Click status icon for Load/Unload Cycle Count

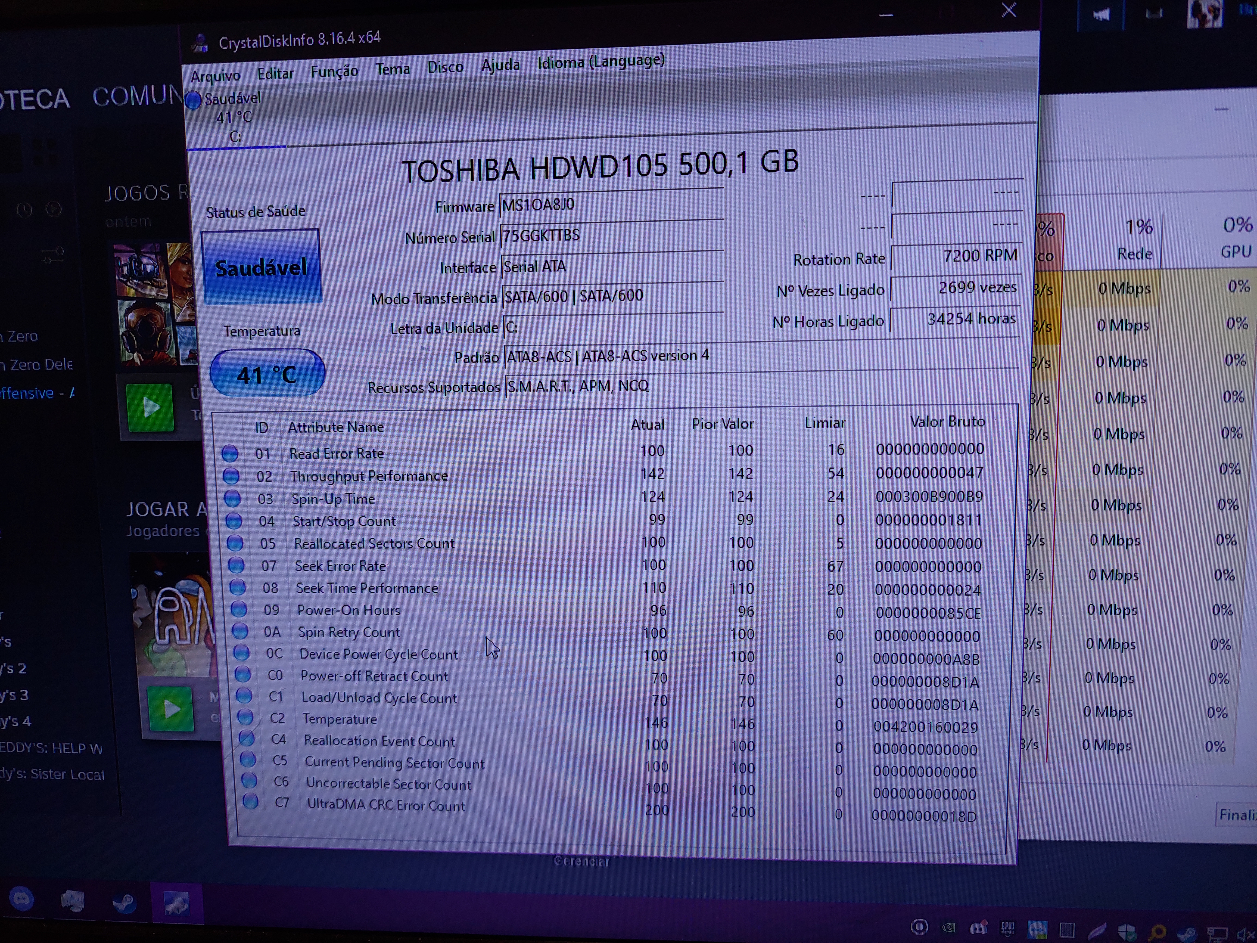(x=244, y=696)
